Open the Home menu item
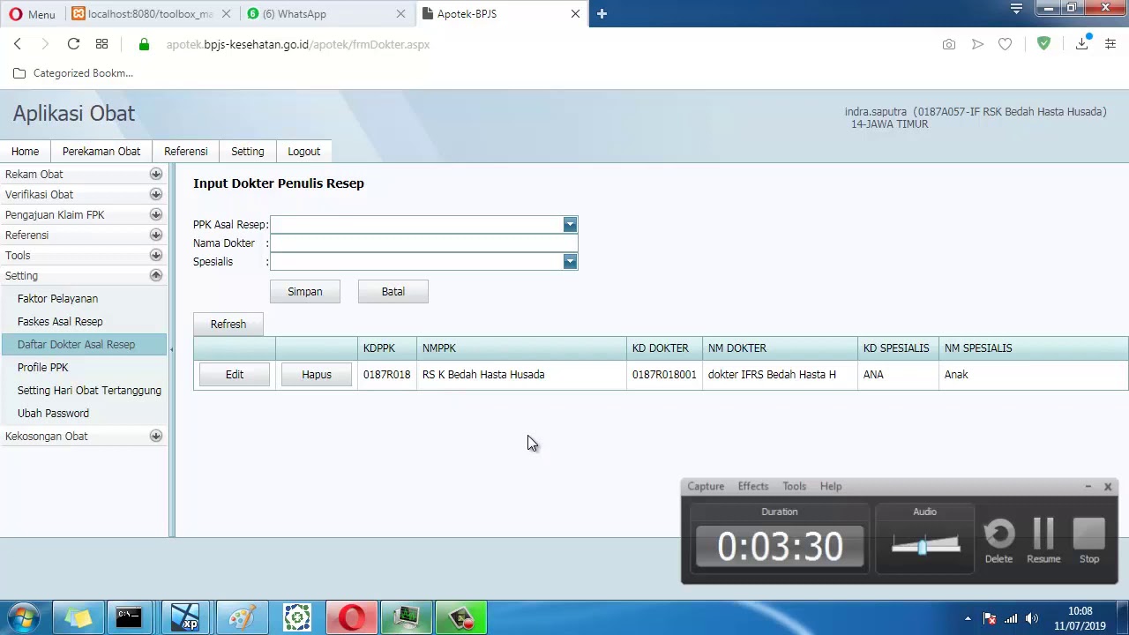 25,152
